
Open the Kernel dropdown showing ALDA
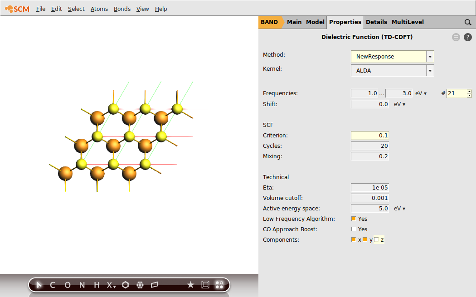pyautogui.click(x=429, y=71)
